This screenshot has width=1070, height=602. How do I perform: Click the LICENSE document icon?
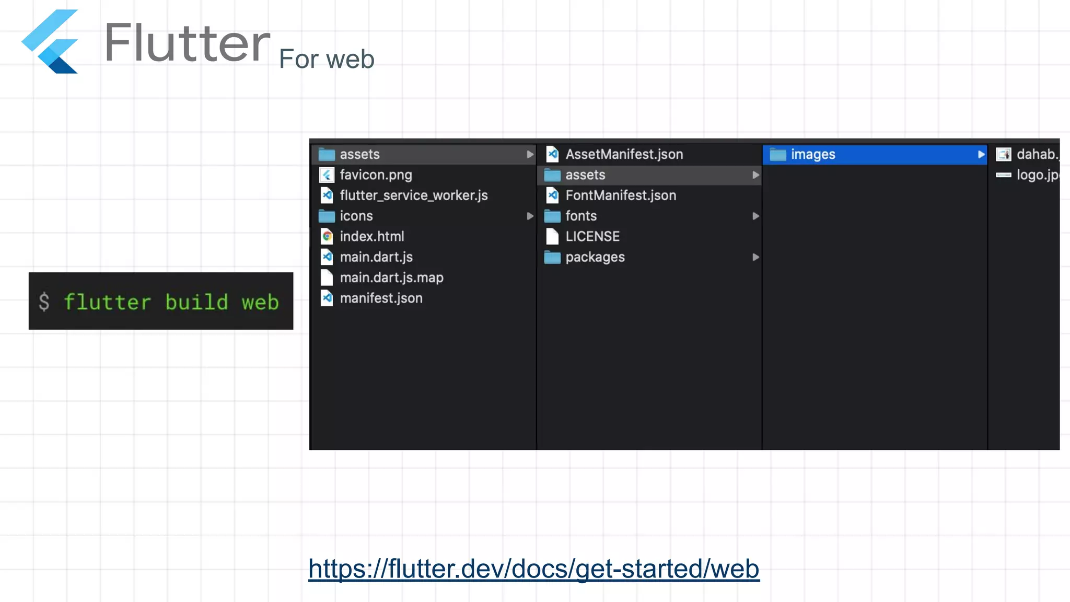[553, 237]
